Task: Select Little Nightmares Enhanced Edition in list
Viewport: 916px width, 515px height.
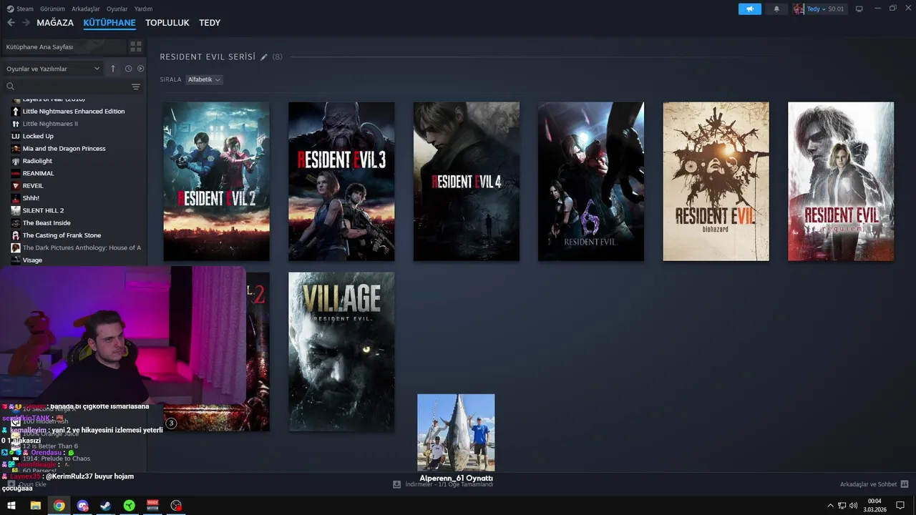Action: coord(74,112)
